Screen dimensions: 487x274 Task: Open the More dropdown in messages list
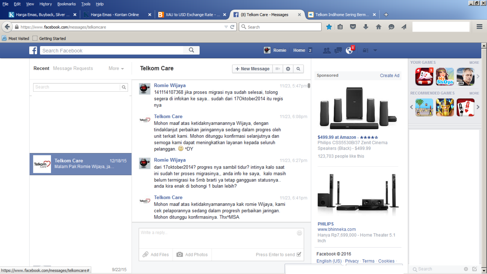(116, 68)
